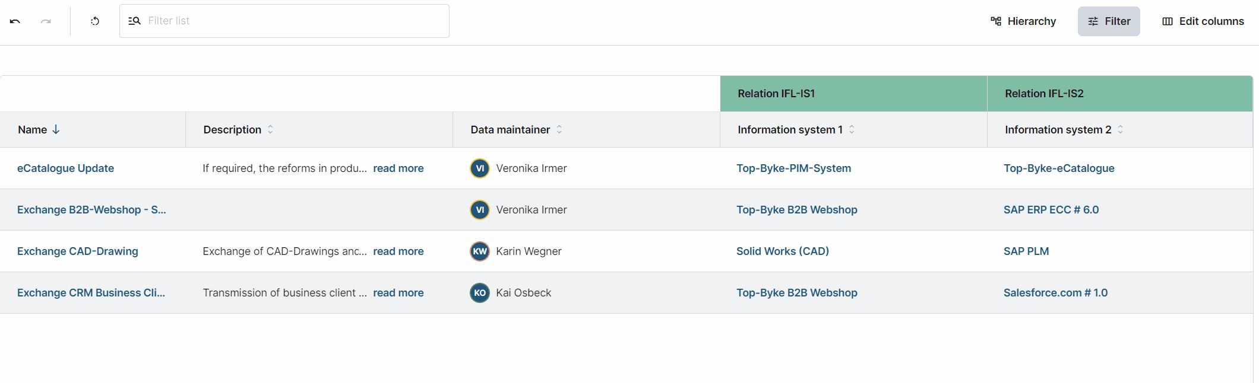The height and width of the screenshot is (383, 1259).
Task: Open the SAP PLM link
Action: pyautogui.click(x=1026, y=251)
